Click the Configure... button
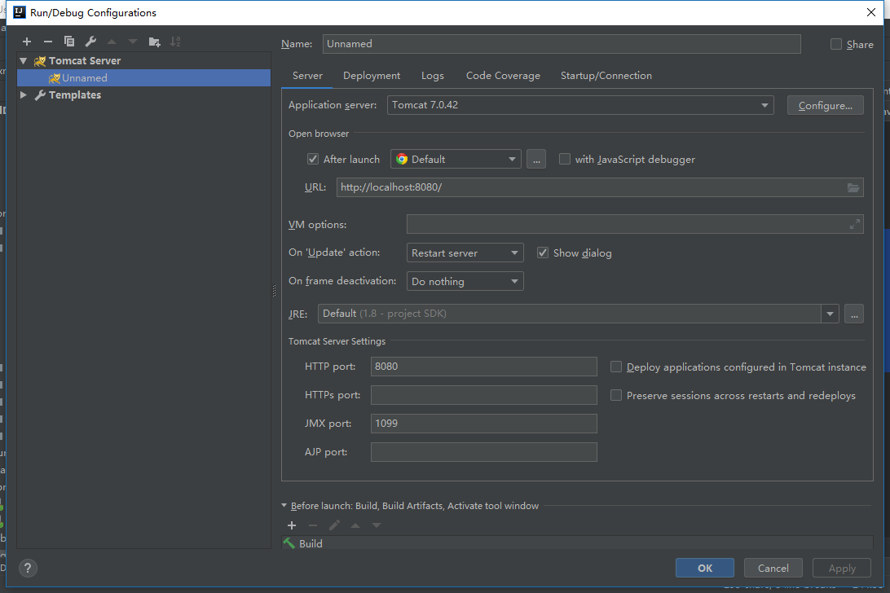 click(x=826, y=106)
